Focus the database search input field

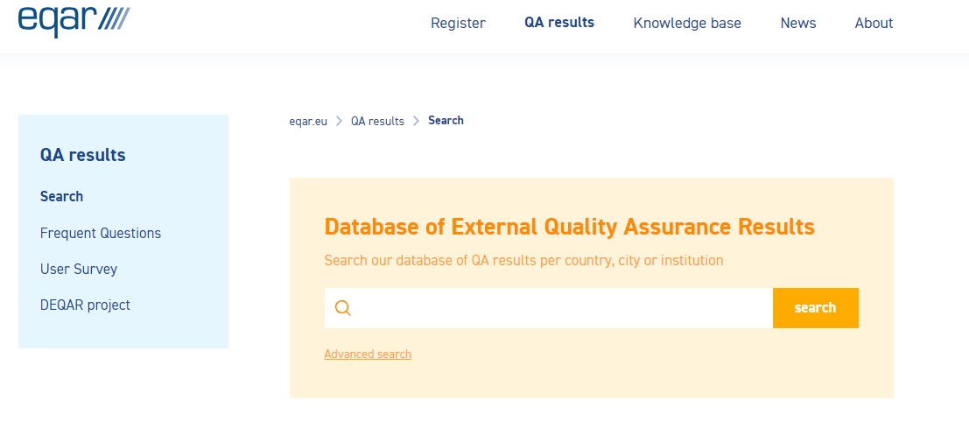[x=549, y=307]
